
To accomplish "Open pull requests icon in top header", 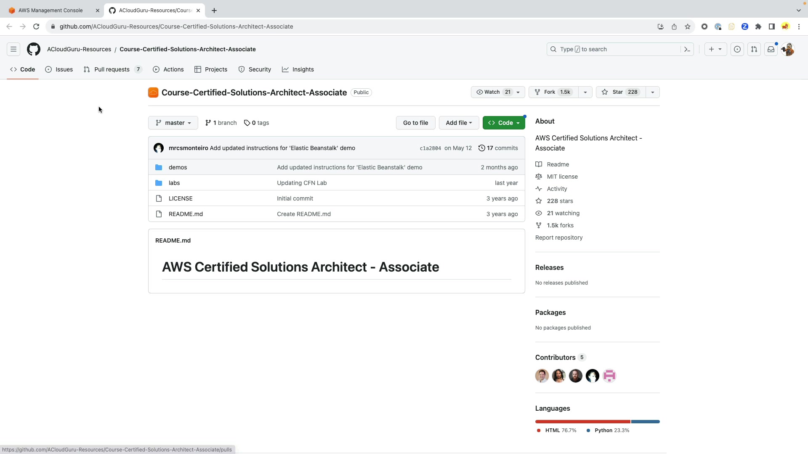I will point(754,49).
